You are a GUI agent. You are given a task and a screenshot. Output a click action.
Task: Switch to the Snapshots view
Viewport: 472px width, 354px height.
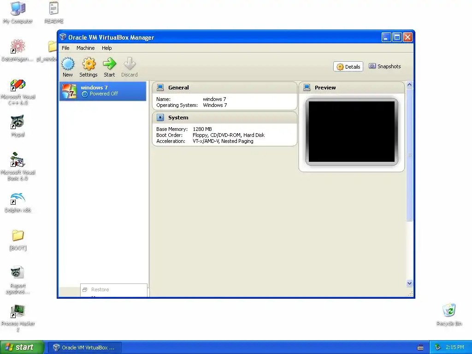(385, 66)
